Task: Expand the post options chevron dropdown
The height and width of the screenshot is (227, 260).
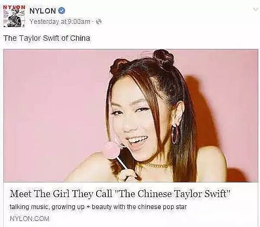Action: [255, 9]
